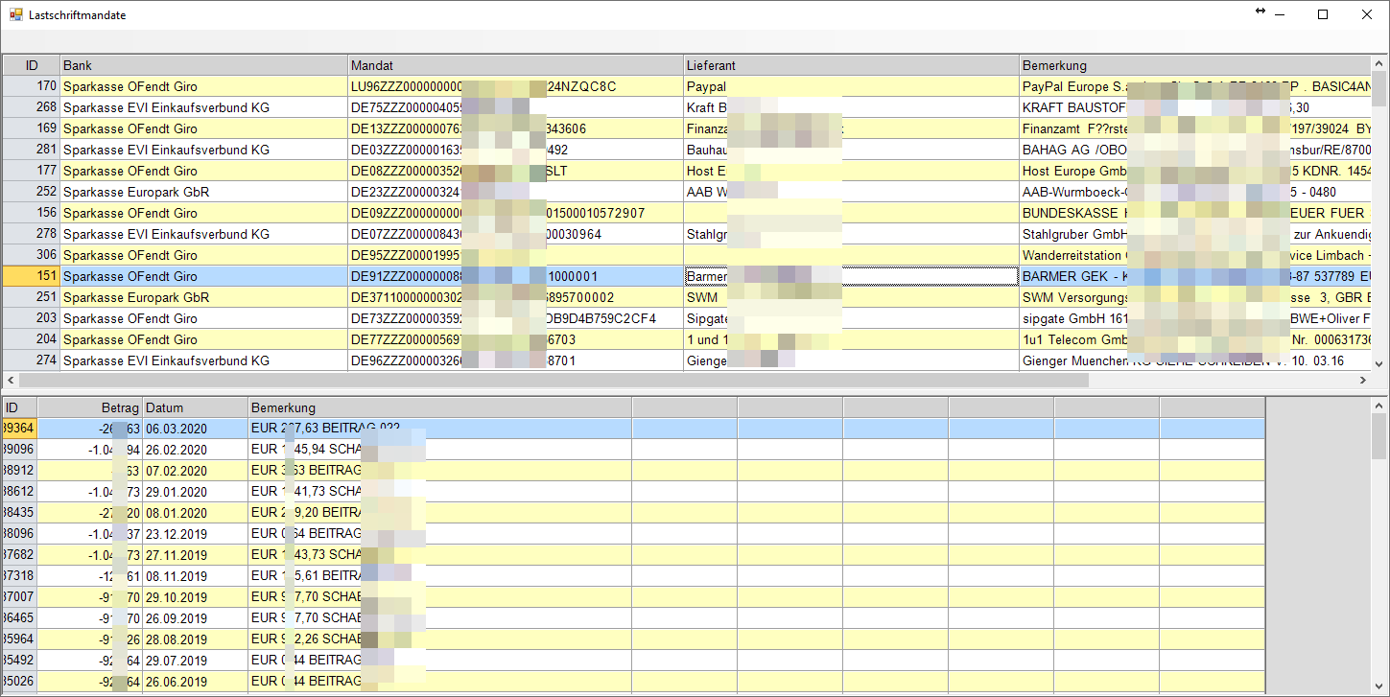
Task: Sort lower table by its Bemerkung header
Action: point(440,407)
